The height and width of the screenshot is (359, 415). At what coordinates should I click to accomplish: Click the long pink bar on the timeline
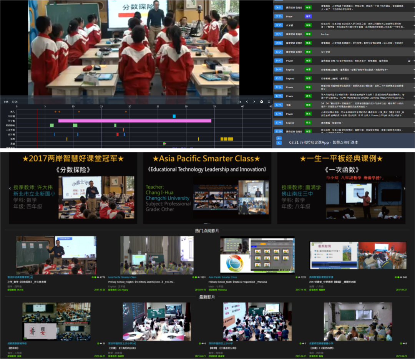[134, 121]
